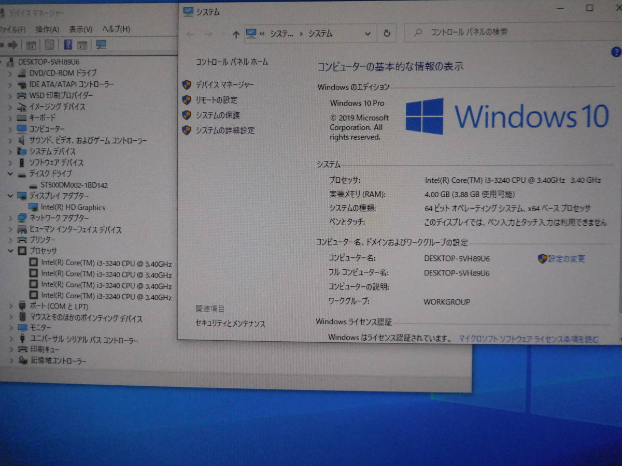Click the モニター category icon
Viewport: 622px width, 466px height.
point(22,328)
